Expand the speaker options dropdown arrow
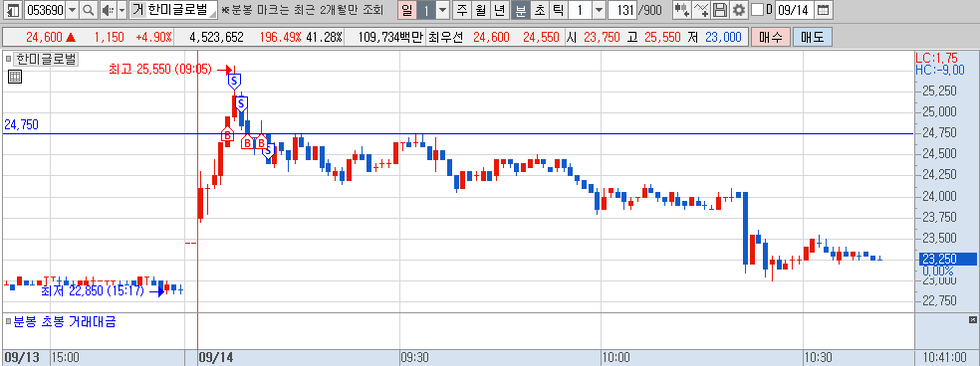 [x=122, y=10]
